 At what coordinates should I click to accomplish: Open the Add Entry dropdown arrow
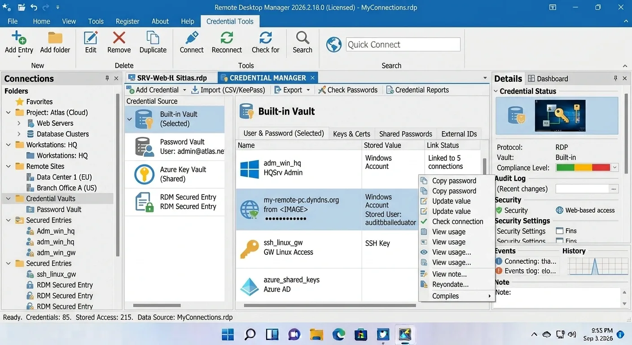pos(19,57)
